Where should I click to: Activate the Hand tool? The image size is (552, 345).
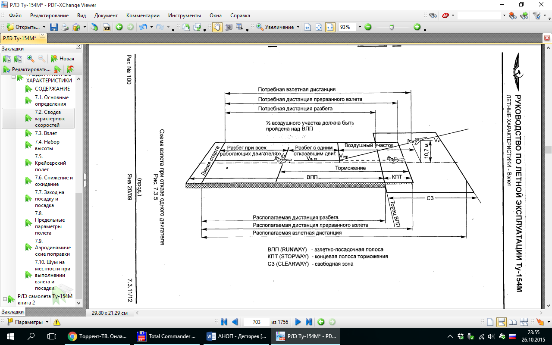217,27
